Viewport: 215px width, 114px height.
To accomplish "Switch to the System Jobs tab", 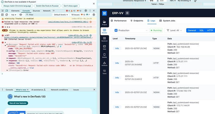I will click(167, 21).
